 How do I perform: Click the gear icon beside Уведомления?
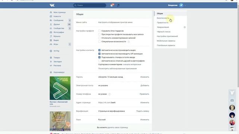click(x=184, y=27)
